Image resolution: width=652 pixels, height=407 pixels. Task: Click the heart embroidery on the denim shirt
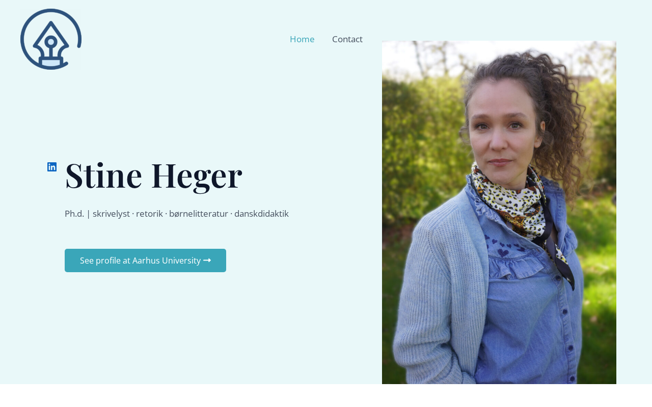point(503,248)
